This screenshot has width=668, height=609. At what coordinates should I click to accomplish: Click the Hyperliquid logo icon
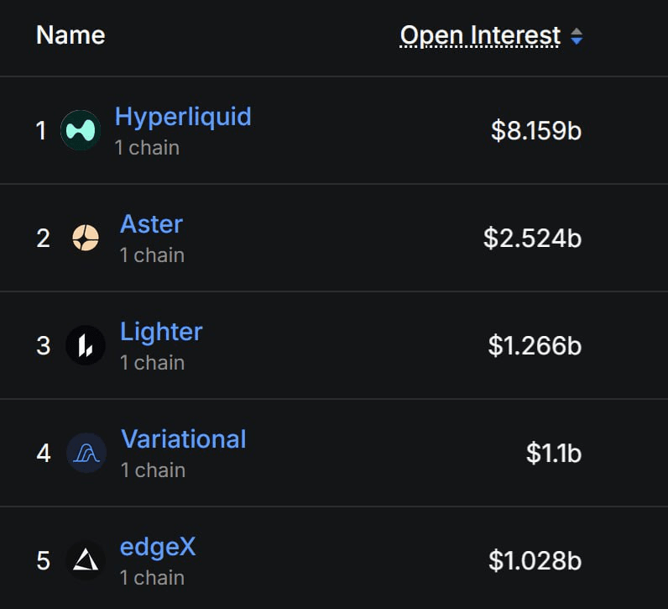pyautogui.click(x=81, y=131)
